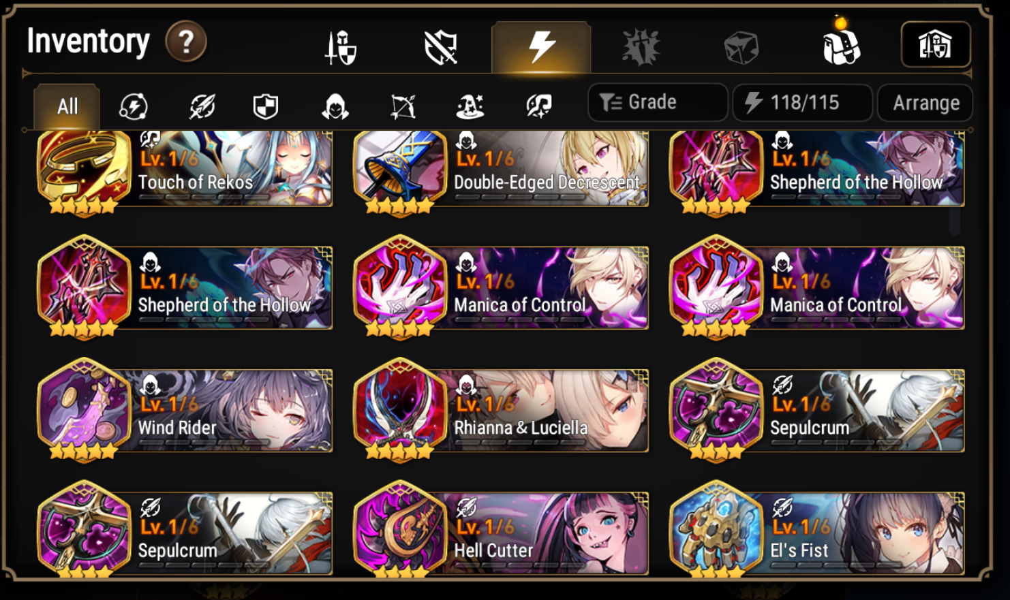Select the All filter tab
This screenshot has width=1010, height=600.
(x=67, y=106)
